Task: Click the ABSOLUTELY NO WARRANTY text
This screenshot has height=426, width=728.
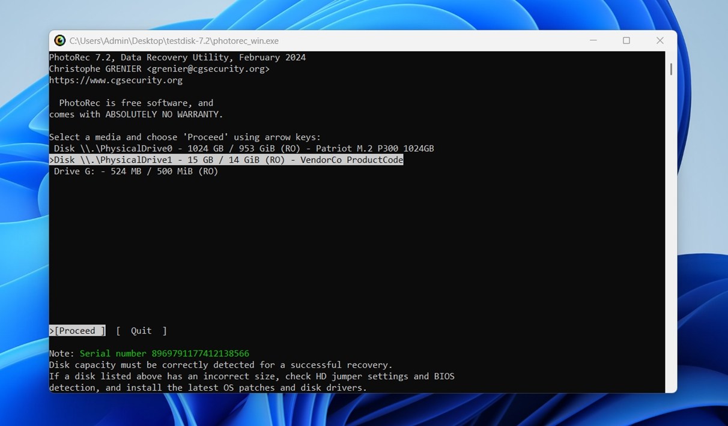Action: [x=164, y=115]
